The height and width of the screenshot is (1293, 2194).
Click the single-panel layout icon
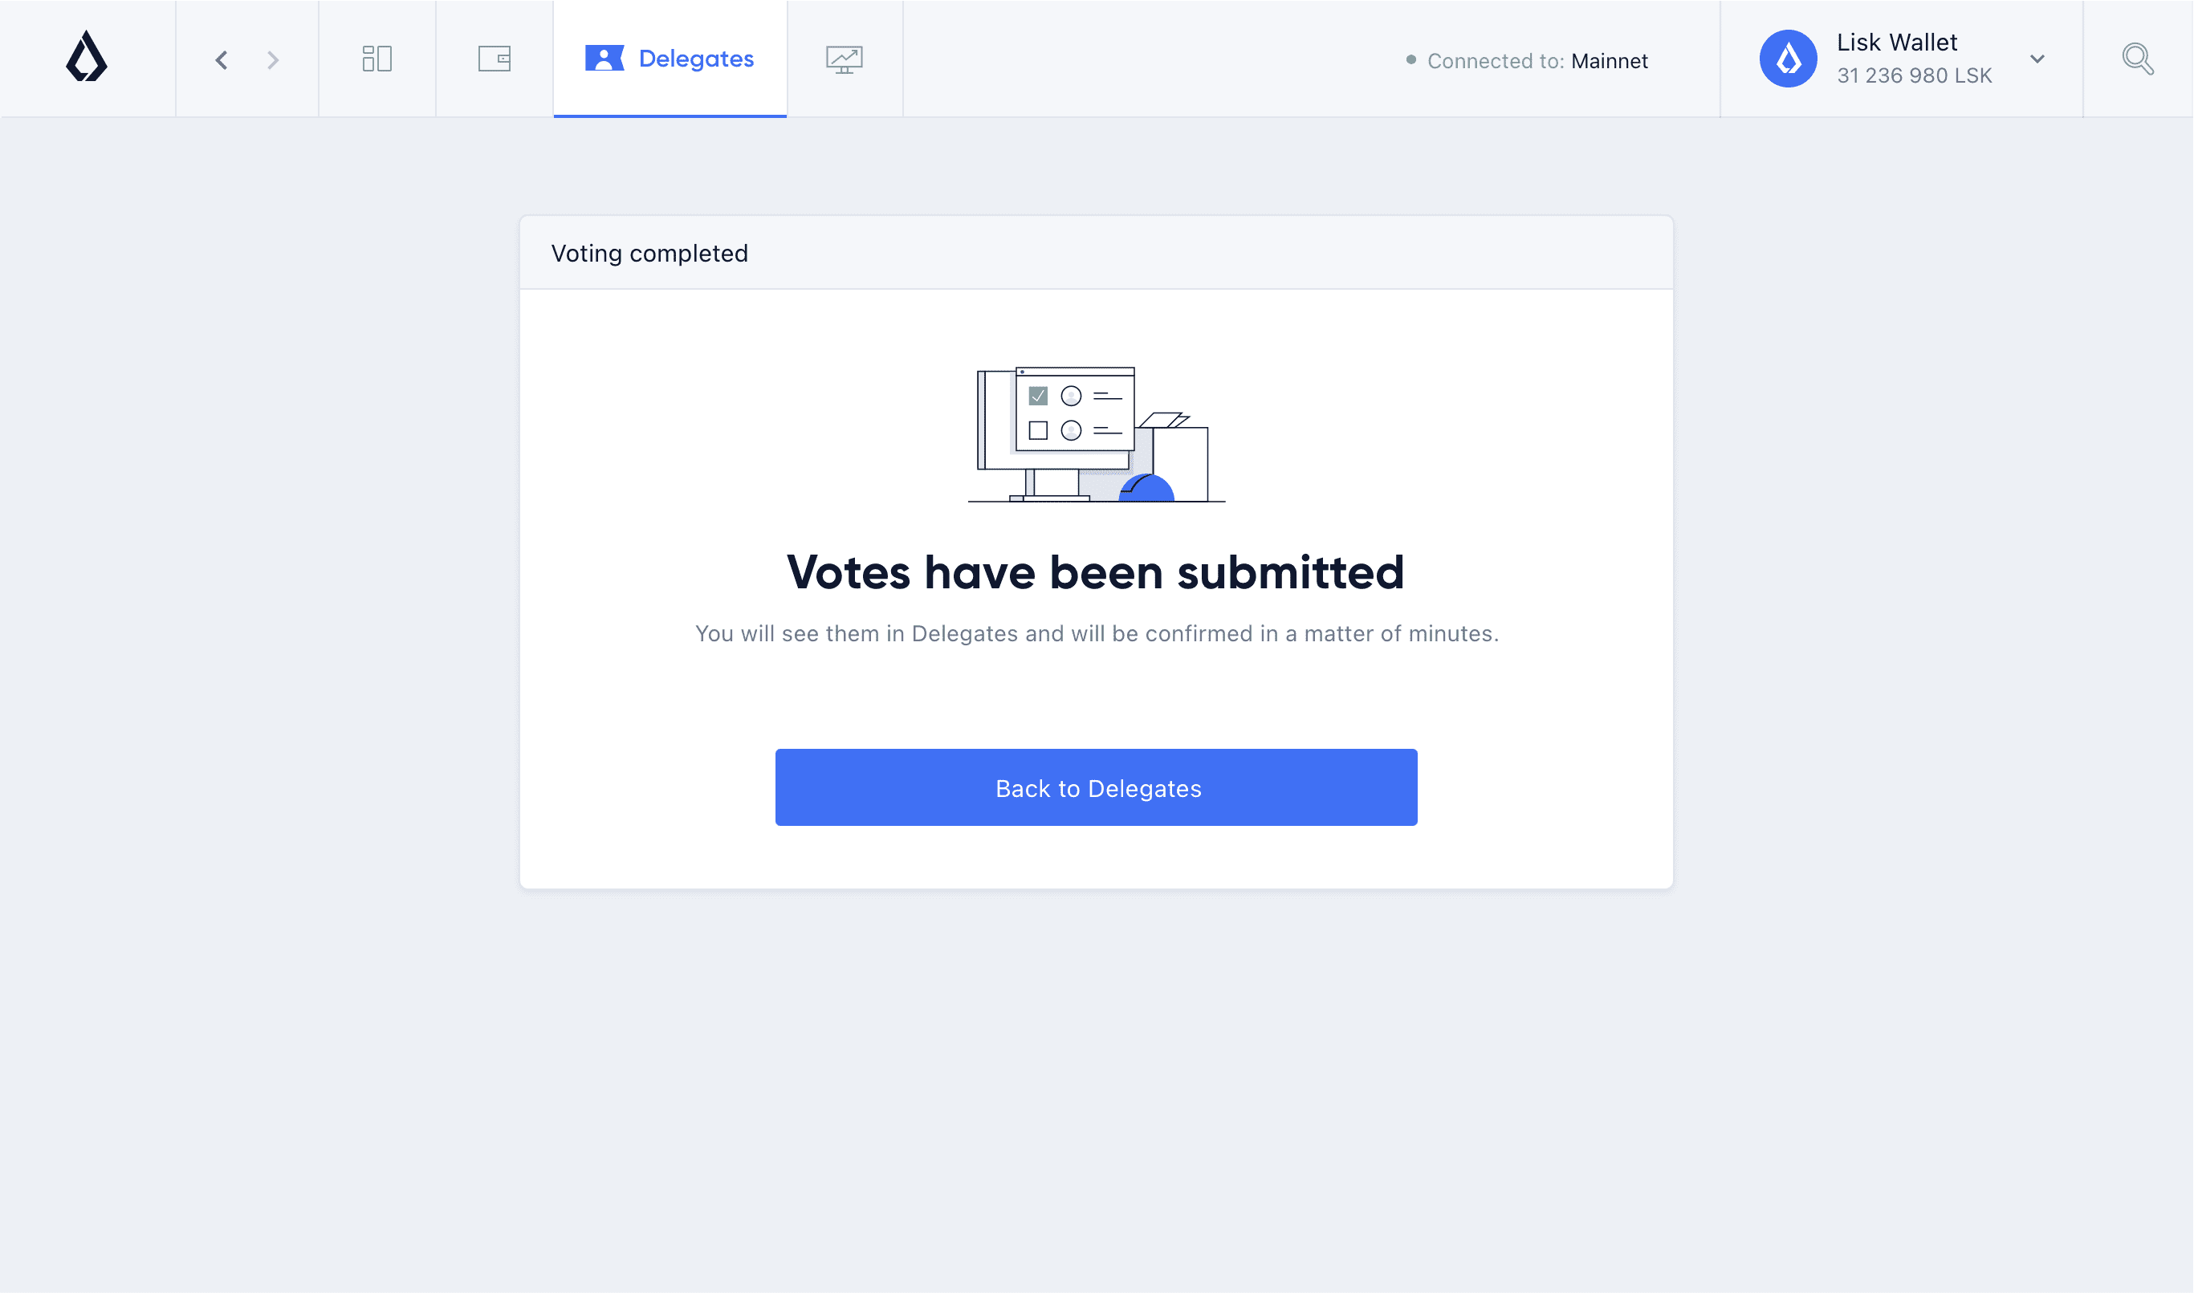pyautogui.click(x=495, y=59)
